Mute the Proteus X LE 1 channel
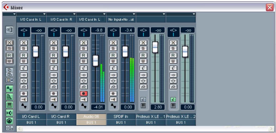Screen dimensions: 276x133 pyautogui.click(x=143, y=43)
